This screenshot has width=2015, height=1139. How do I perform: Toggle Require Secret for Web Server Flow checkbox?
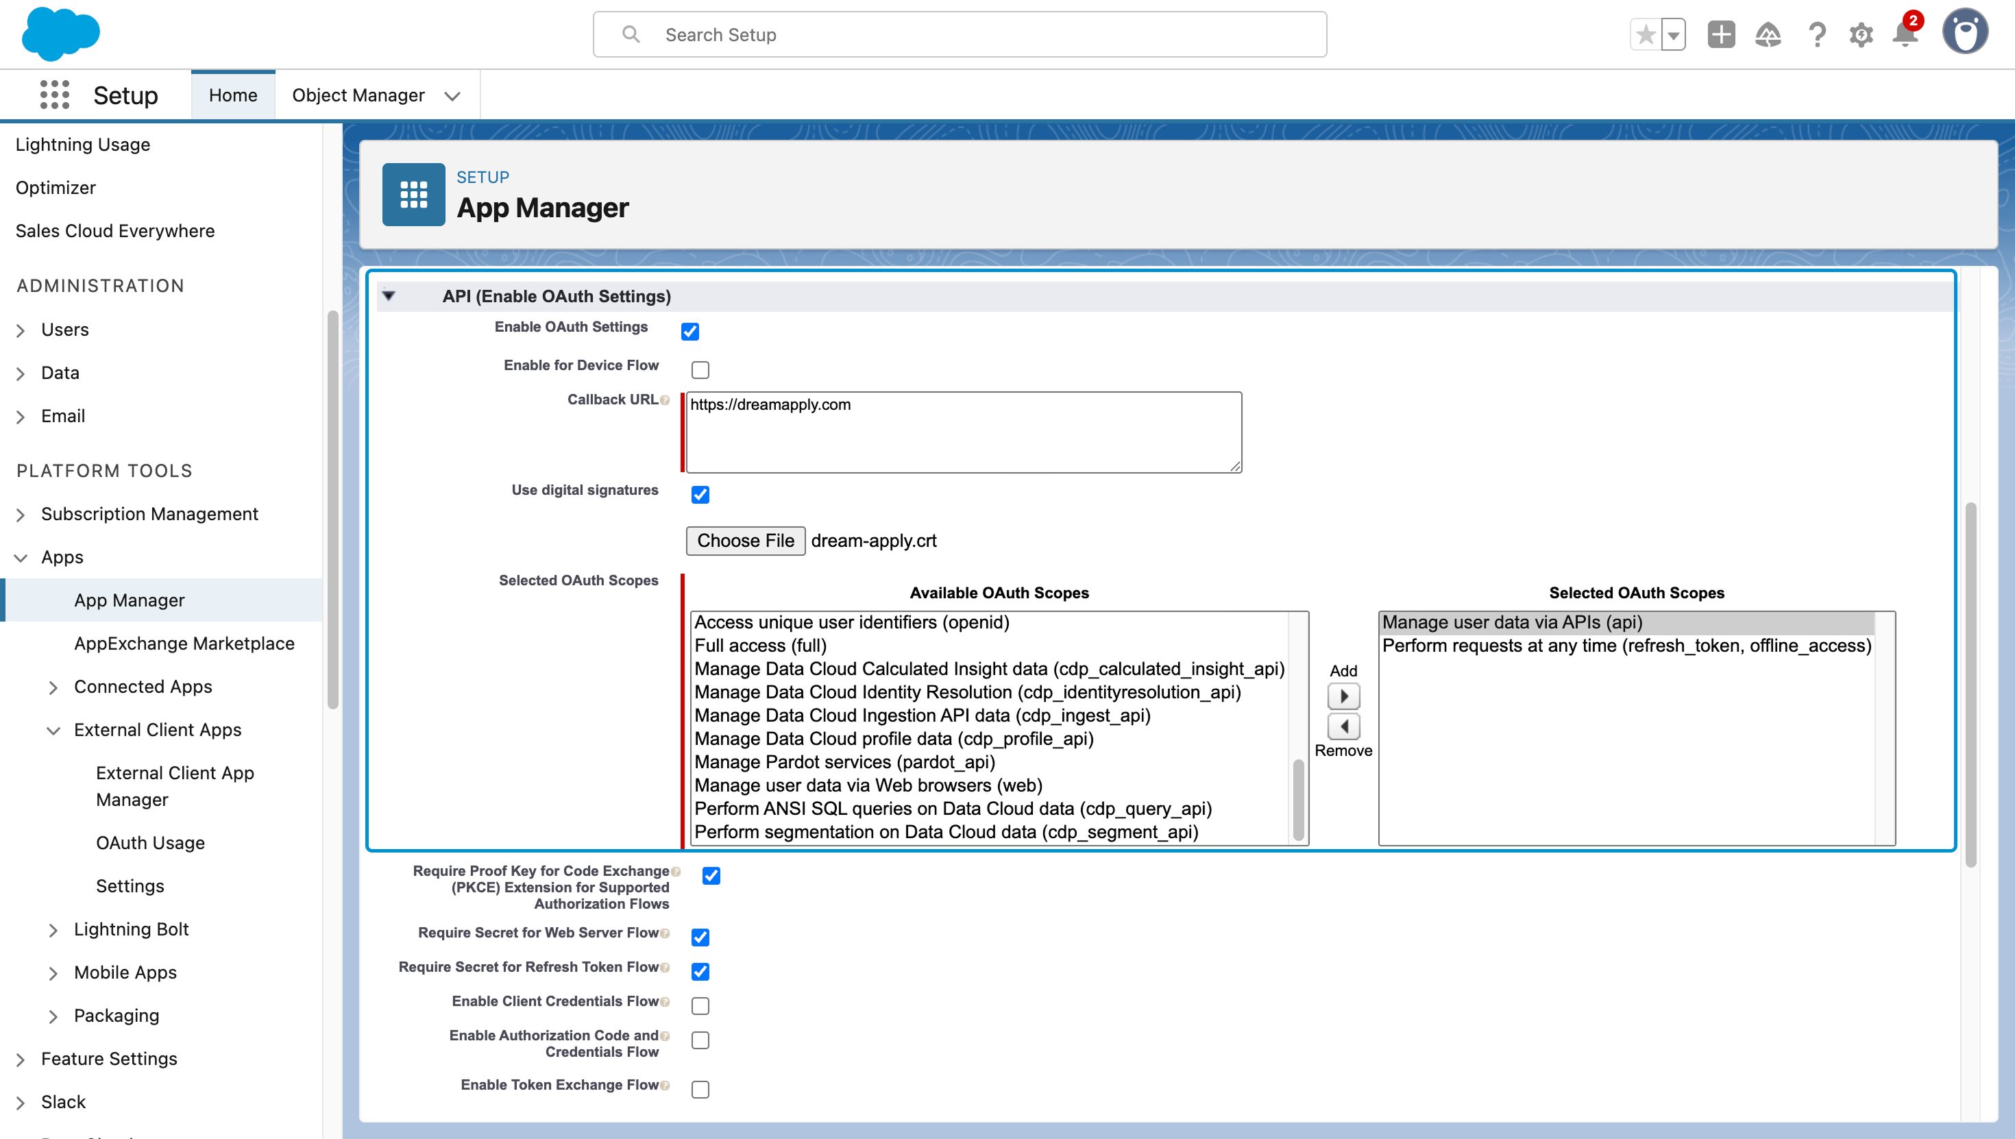pyautogui.click(x=700, y=937)
